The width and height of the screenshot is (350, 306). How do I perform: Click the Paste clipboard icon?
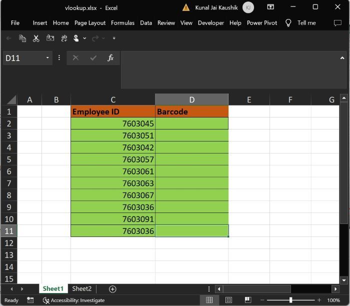coord(50,38)
